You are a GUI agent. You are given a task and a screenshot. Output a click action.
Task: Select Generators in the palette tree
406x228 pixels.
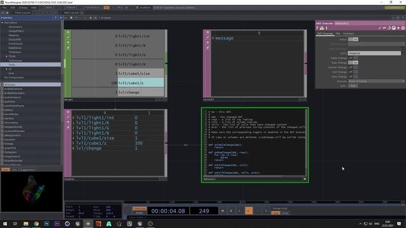point(15,27)
